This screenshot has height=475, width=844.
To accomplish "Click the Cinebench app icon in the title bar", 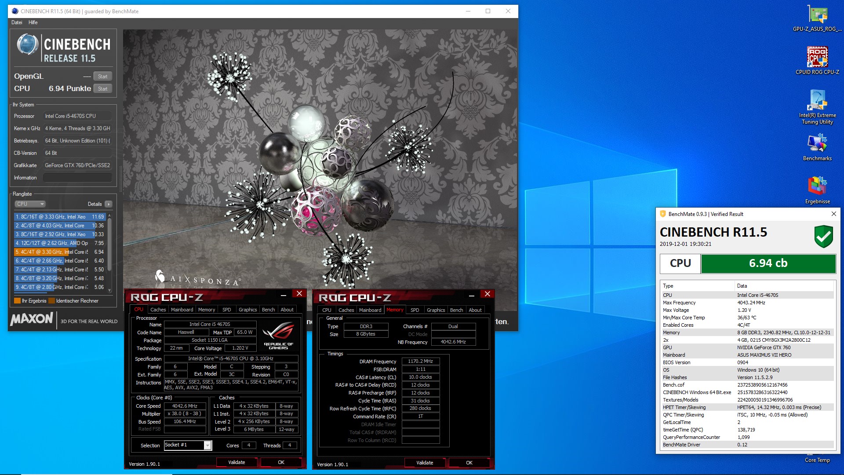I will click(15, 11).
